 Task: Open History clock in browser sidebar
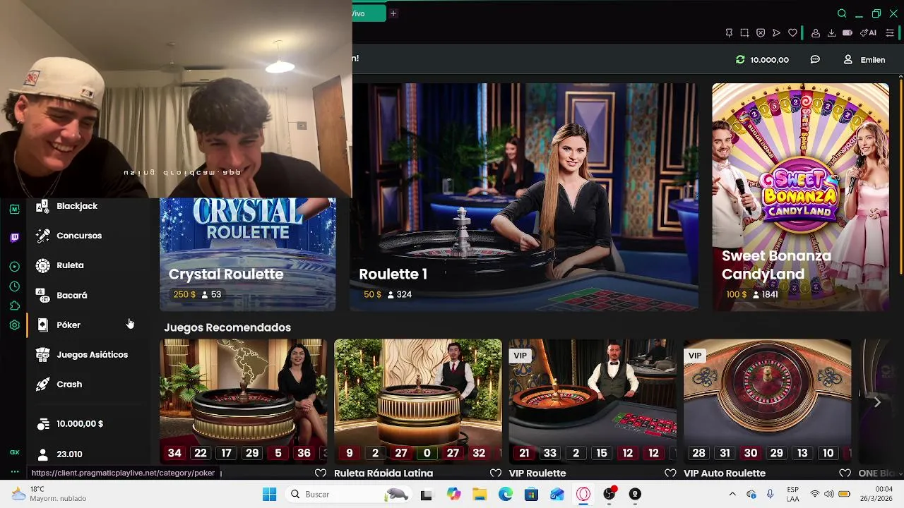(x=14, y=286)
